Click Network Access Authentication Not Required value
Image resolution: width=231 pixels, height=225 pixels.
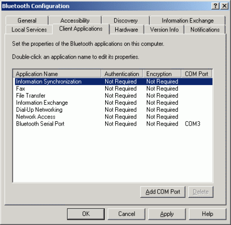tap(121, 117)
